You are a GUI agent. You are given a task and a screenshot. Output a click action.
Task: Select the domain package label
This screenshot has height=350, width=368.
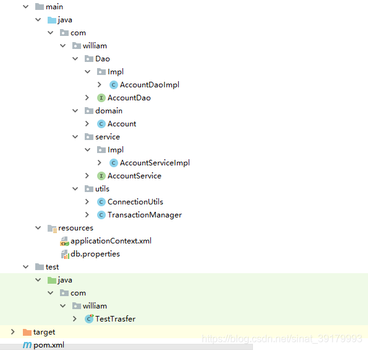pyautogui.click(x=109, y=111)
